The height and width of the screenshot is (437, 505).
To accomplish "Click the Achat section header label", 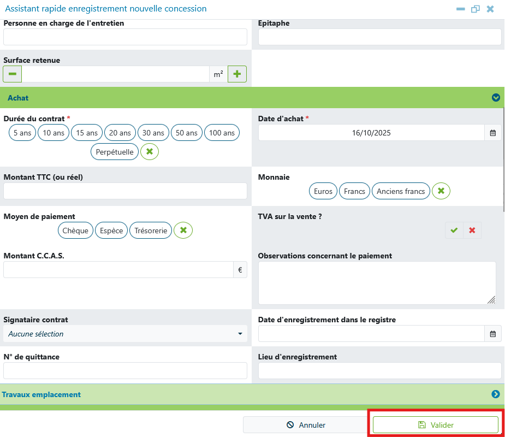I will [x=18, y=98].
